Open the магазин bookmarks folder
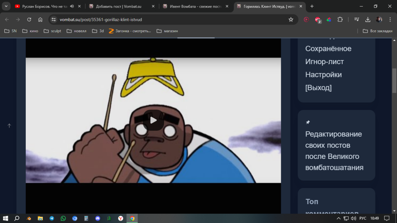The image size is (397, 223). point(167,31)
